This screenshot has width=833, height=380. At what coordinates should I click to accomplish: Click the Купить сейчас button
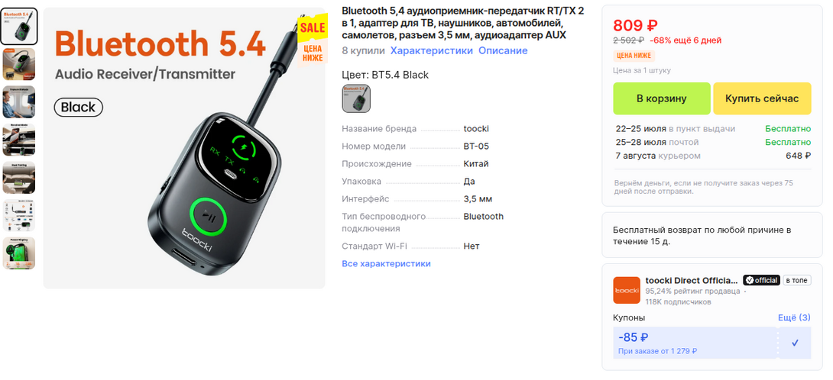click(x=762, y=98)
